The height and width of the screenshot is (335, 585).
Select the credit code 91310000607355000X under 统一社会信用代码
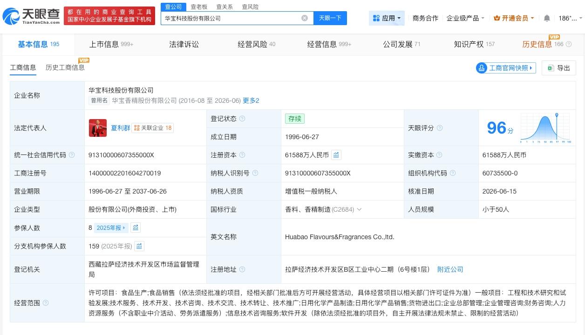click(x=121, y=155)
